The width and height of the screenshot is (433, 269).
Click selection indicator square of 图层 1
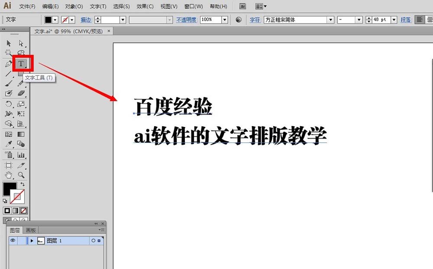tap(99, 241)
